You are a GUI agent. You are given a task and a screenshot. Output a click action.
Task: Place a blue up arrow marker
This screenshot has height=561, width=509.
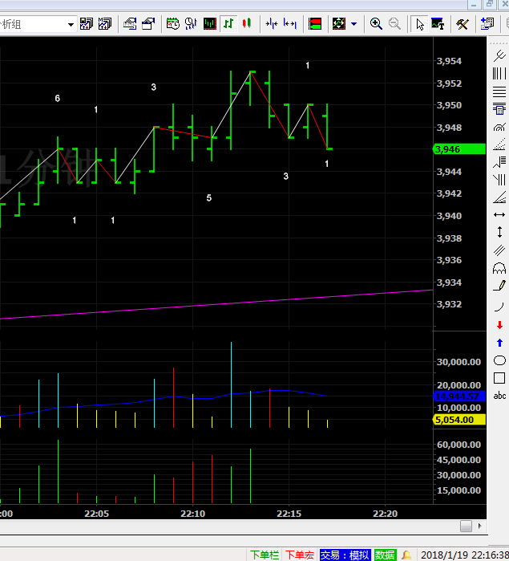click(x=499, y=343)
